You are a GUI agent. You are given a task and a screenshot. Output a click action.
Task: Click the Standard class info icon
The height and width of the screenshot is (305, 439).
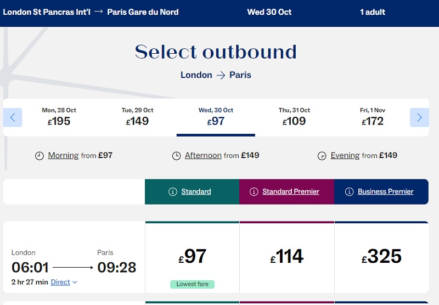point(172,192)
